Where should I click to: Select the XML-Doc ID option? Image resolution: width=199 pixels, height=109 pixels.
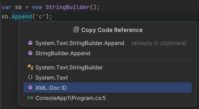click(108, 87)
